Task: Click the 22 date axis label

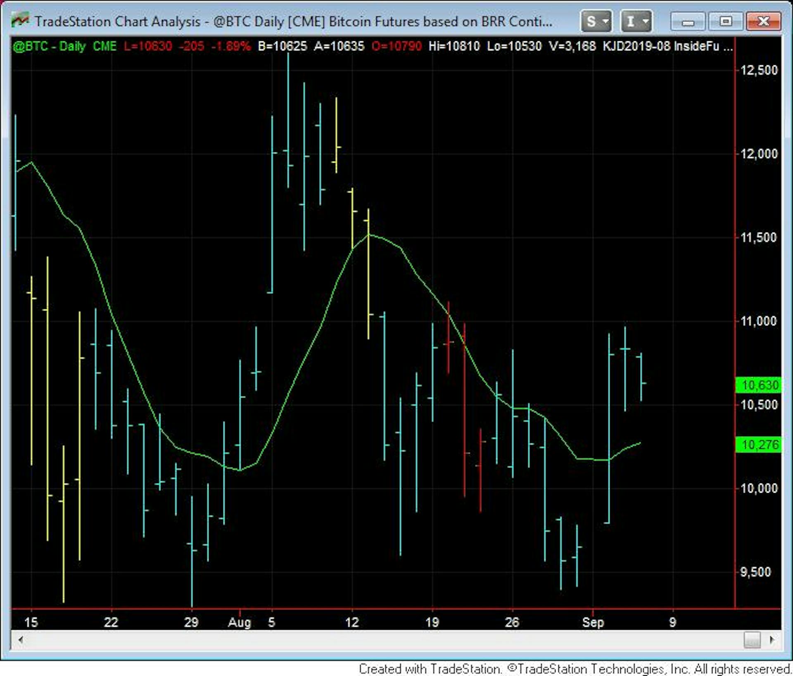Action: tap(111, 622)
